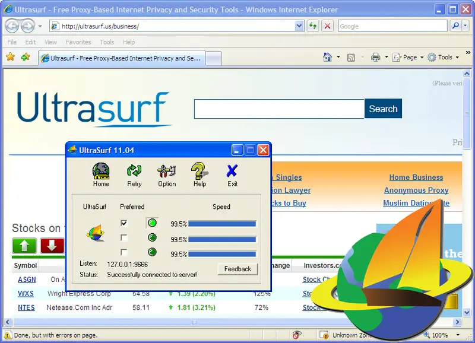Image resolution: width=475 pixels, height=343 pixels.
Task: Open the ASGN stock symbol link
Action: pos(27,280)
